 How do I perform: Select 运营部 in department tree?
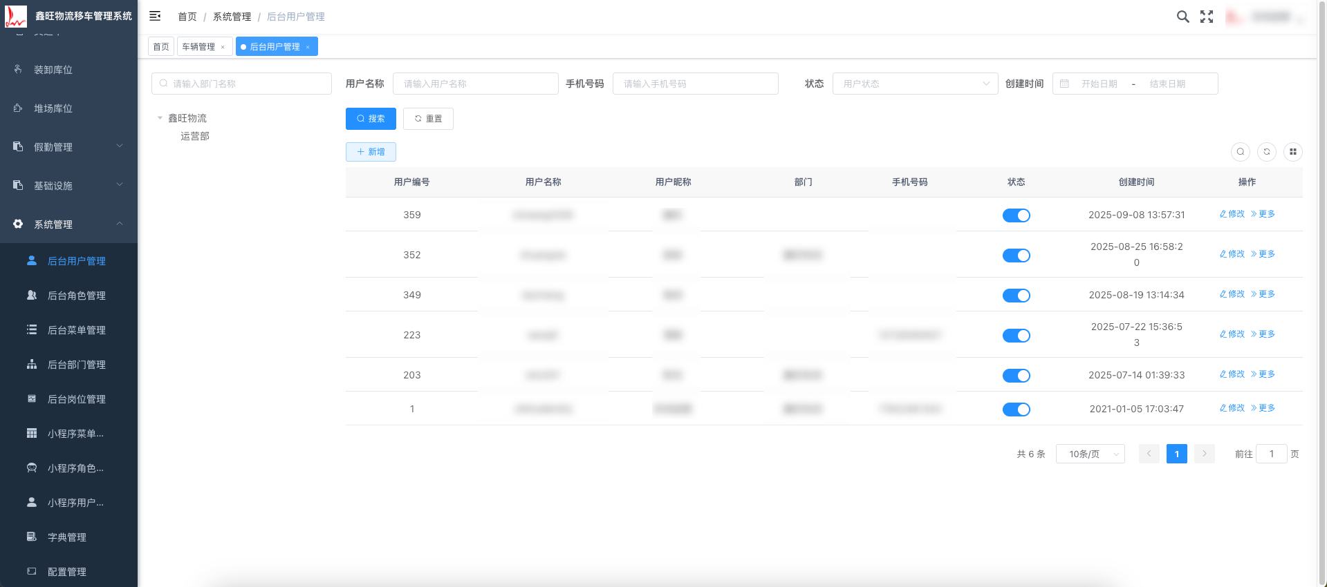click(x=195, y=136)
